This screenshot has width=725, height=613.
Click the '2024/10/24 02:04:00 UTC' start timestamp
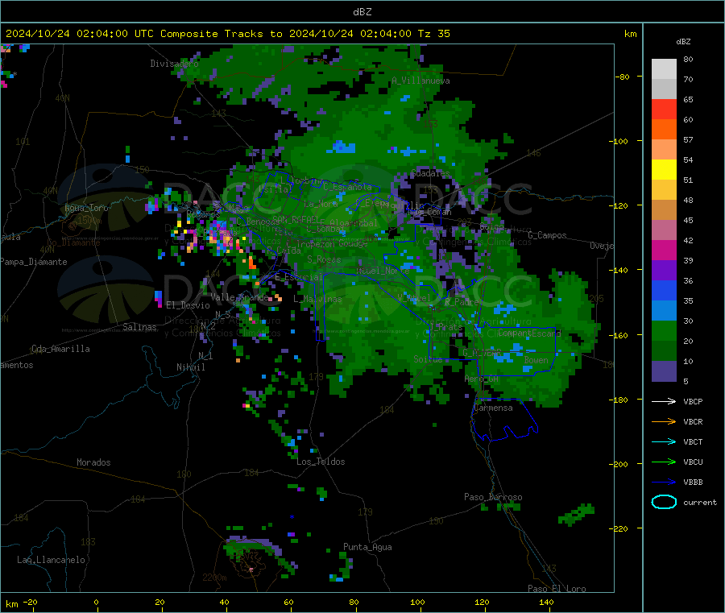pos(80,34)
